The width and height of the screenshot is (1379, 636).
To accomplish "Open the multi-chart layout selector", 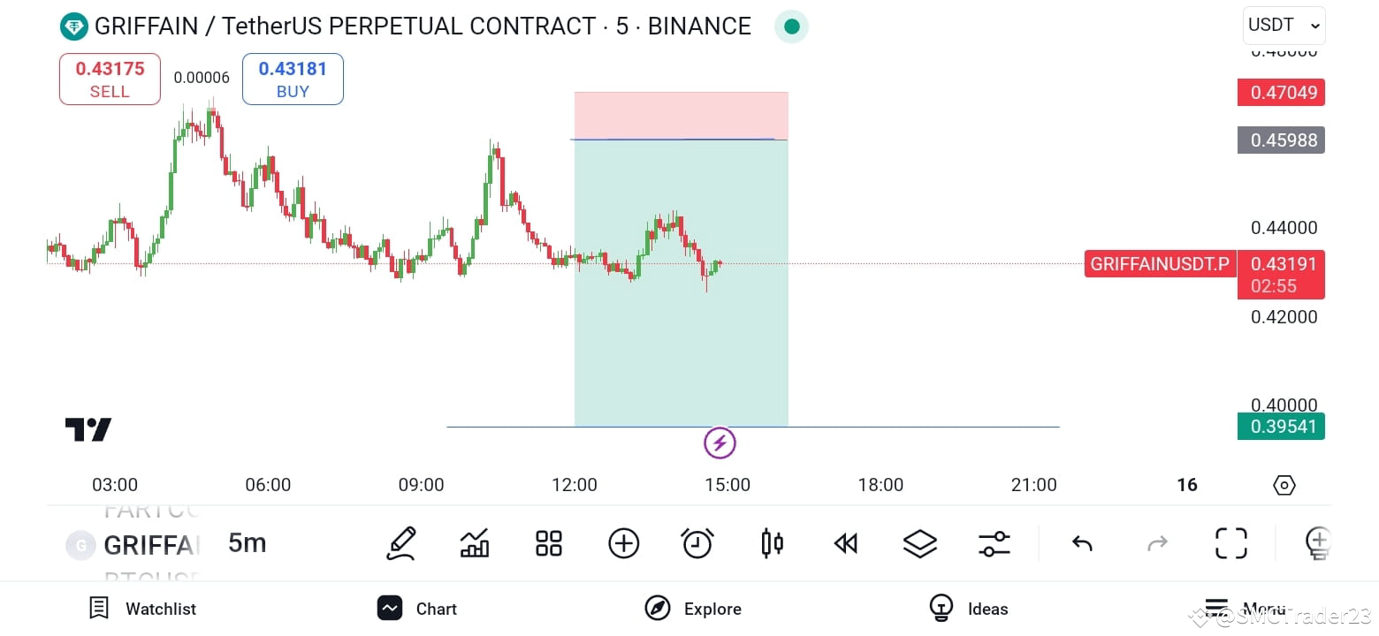I will [548, 543].
